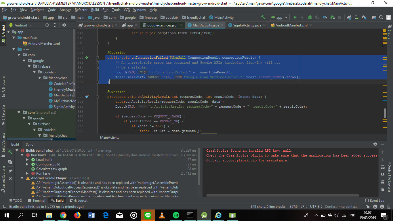Image resolution: width=393 pixels, height=221 pixels.
Task: Switch to the Sync tab in Build window
Action: 29,144
